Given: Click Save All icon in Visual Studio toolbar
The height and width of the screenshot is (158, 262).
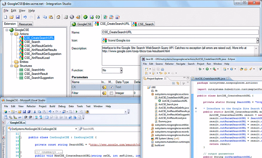Looking at the screenshot, I should [29, 111].
